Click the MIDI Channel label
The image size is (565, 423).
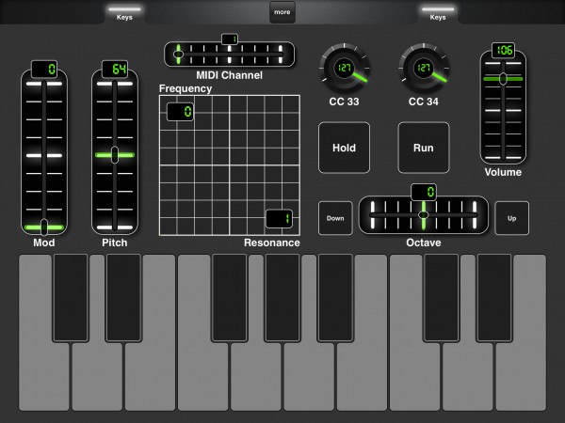click(x=230, y=75)
